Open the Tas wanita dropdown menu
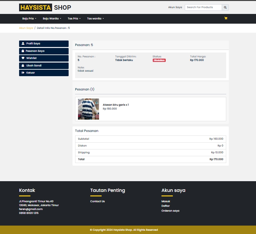256x234 pixels. pyautogui.click(x=95, y=19)
